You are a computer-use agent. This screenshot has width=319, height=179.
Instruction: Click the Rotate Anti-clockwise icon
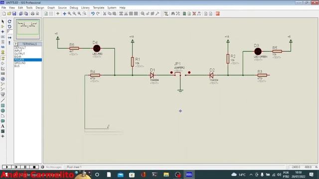click(x=9, y=26)
